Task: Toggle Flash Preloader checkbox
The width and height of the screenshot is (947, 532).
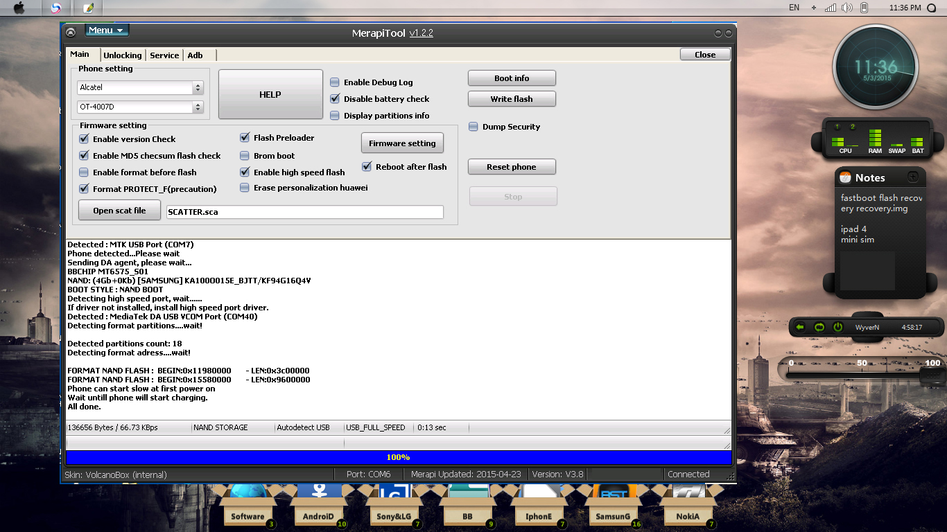Action: click(245, 138)
